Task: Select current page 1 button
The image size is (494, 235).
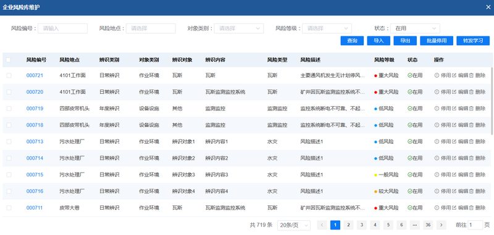Action: 335,225
